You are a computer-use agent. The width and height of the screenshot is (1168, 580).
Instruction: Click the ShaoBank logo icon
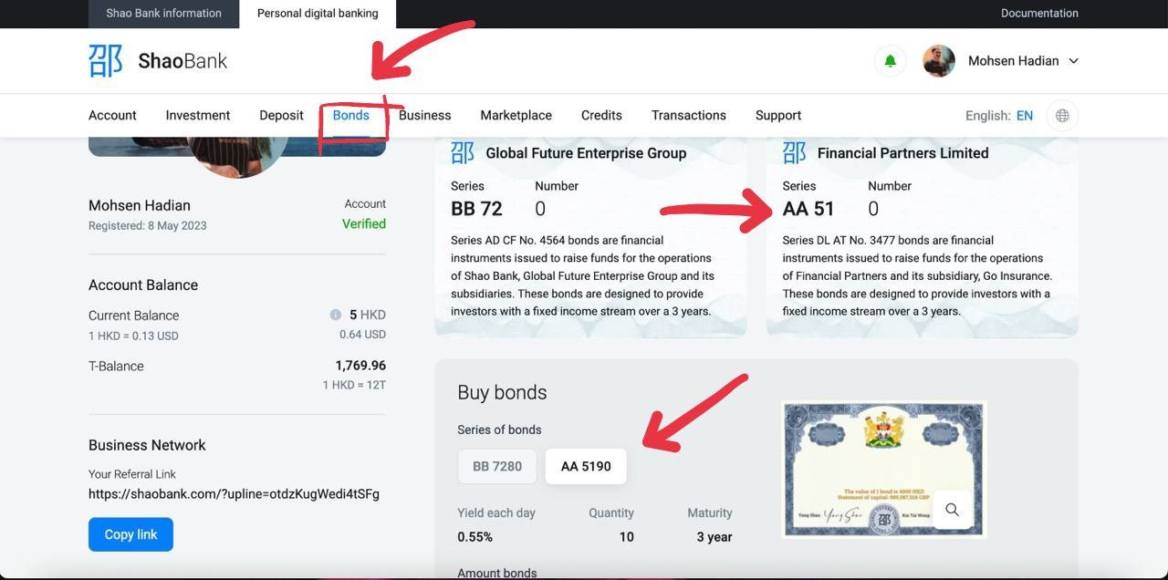click(106, 61)
